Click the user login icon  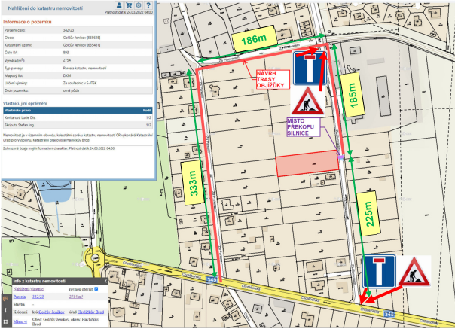(x=120, y=6)
